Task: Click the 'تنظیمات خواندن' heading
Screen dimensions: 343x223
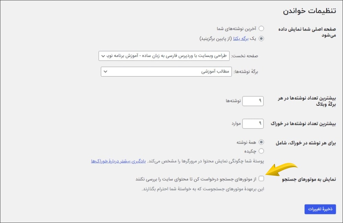Action: click(x=309, y=11)
